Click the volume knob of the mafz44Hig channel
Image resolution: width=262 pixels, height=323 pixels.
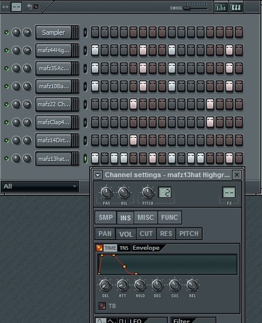pos(27,50)
